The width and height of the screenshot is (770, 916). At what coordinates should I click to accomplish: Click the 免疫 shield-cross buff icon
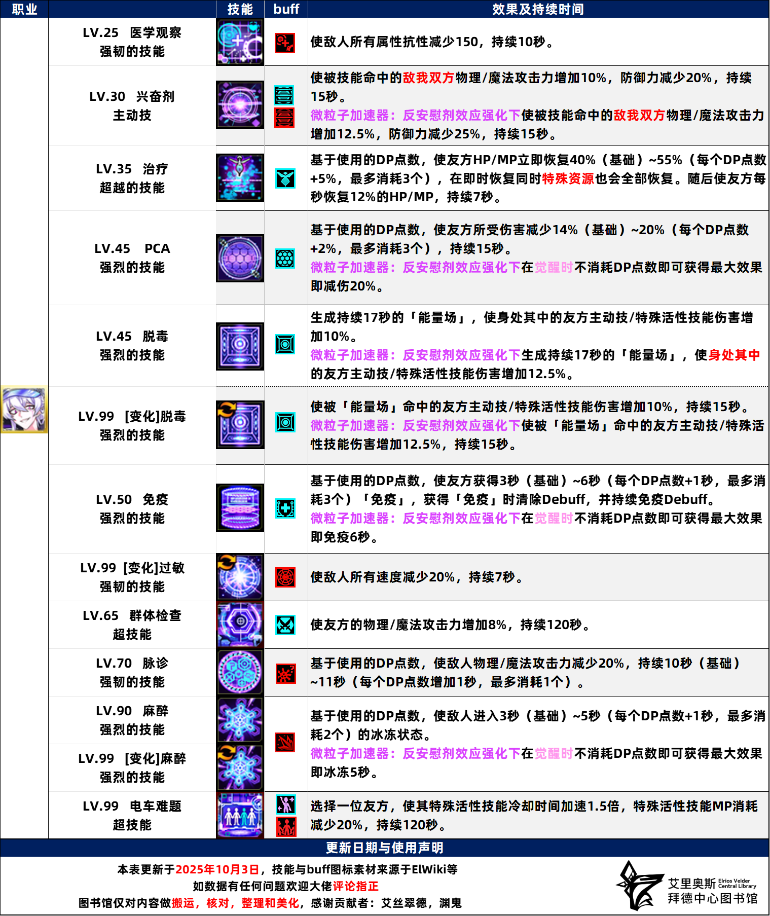[x=285, y=508]
